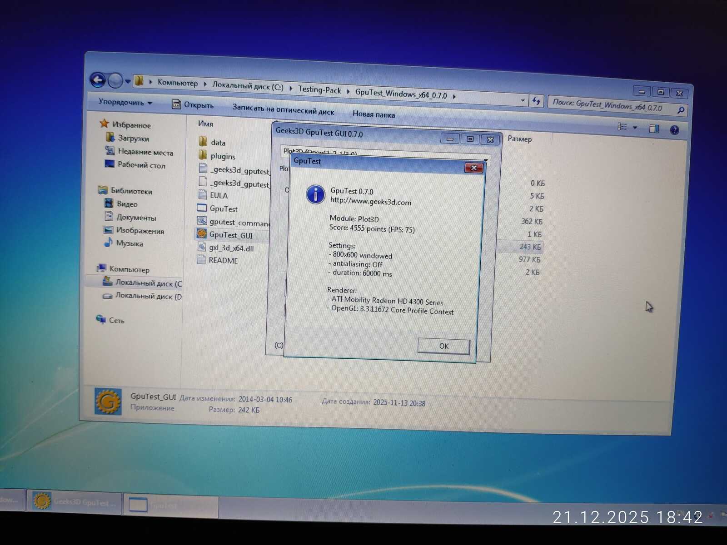Click the blue info icon in GpuTest dialog

coord(316,194)
